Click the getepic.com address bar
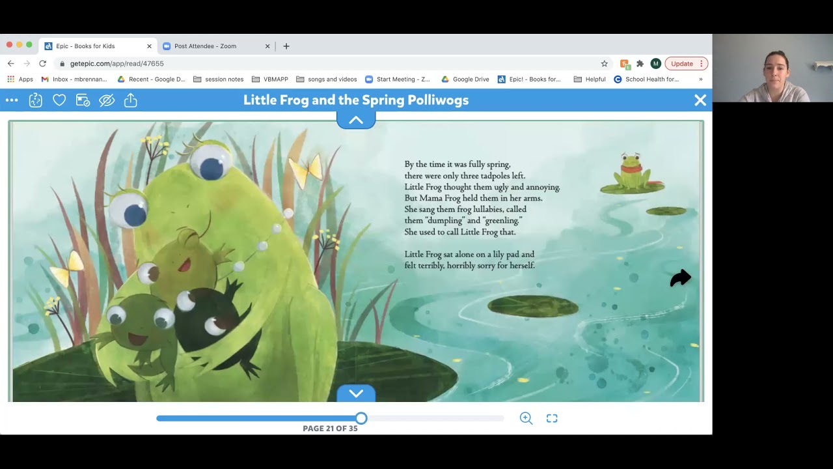 coord(332,63)
